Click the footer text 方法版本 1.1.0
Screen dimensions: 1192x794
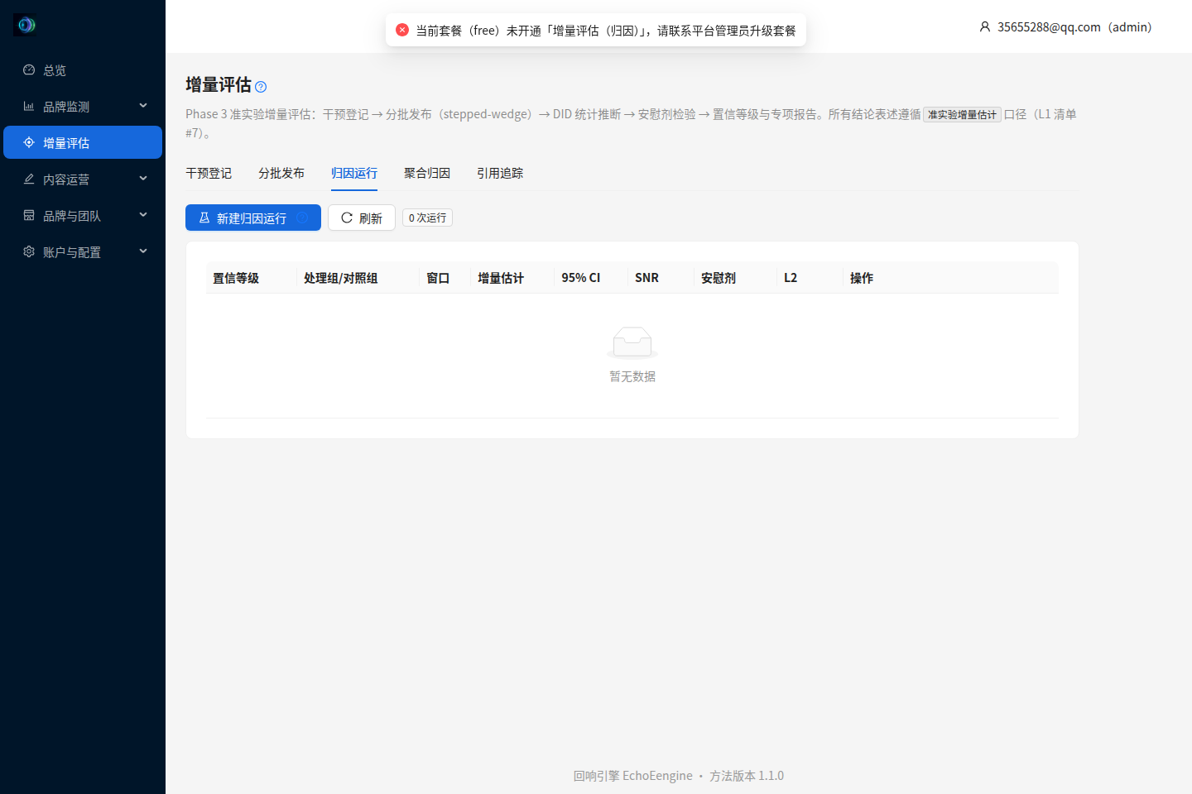[747, 776]
